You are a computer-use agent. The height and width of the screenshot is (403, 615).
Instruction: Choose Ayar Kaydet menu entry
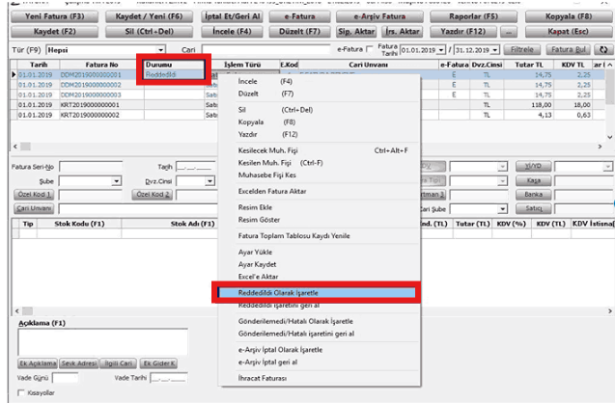coord(320,264)
